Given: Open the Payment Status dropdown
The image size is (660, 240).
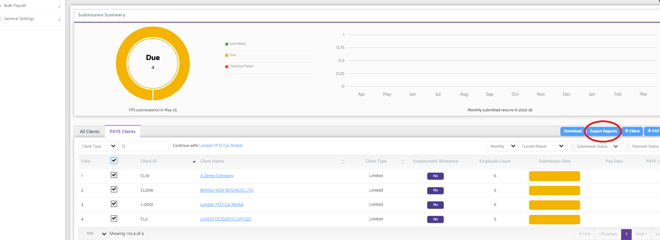Looking at the screenshot, I should (641, 146).
